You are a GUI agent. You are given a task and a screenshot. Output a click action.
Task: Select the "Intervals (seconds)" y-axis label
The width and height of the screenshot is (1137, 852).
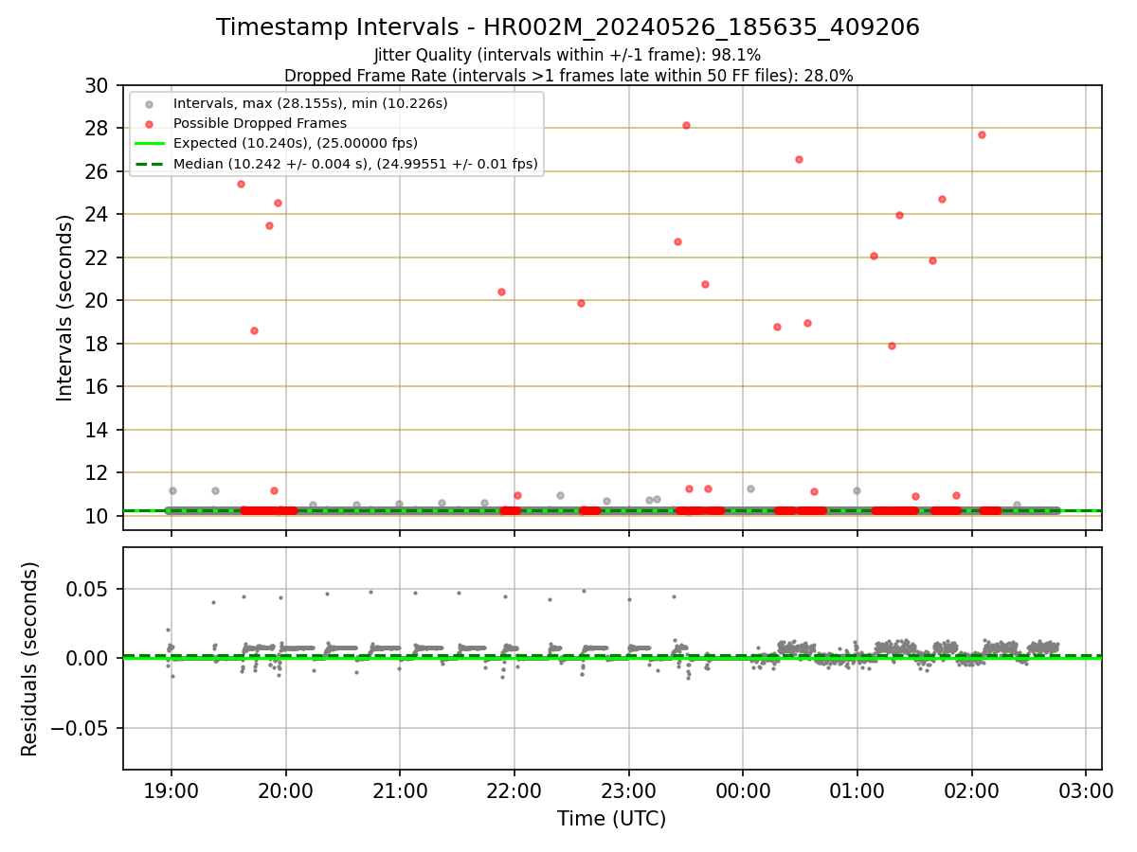point(64,308)
